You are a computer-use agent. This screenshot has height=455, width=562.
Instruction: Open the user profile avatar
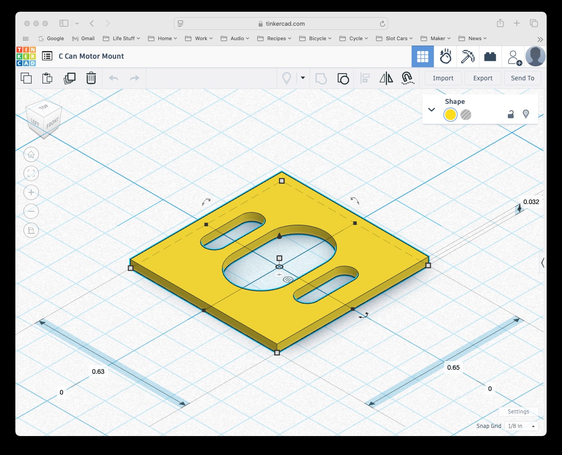[536, 56]
